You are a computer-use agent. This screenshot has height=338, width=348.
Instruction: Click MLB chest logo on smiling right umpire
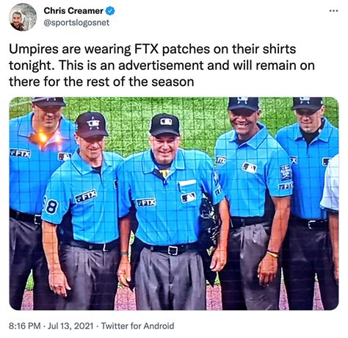point(249,168)
